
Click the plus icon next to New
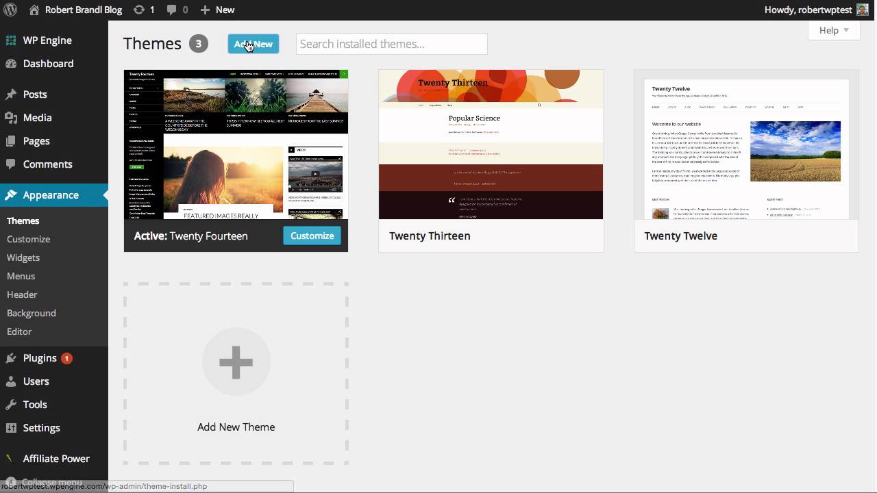(205, 10)
